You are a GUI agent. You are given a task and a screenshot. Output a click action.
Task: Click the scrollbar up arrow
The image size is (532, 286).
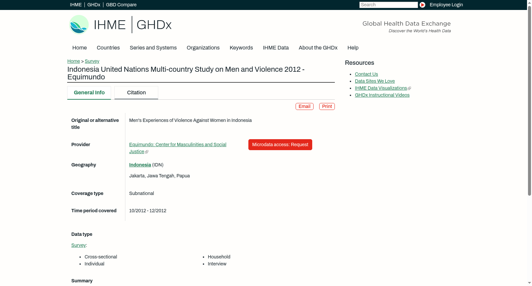529,2
